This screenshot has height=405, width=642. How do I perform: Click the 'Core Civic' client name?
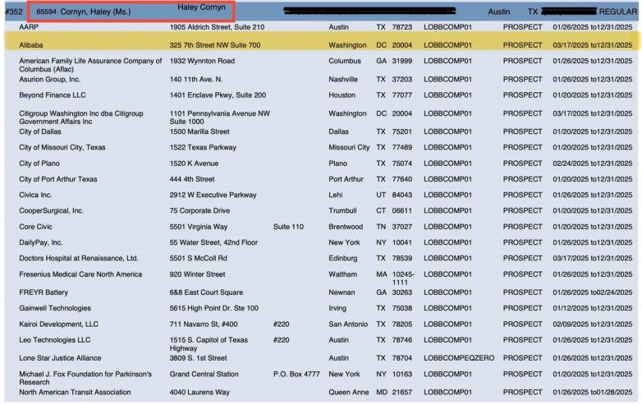[x=35, y=227]
